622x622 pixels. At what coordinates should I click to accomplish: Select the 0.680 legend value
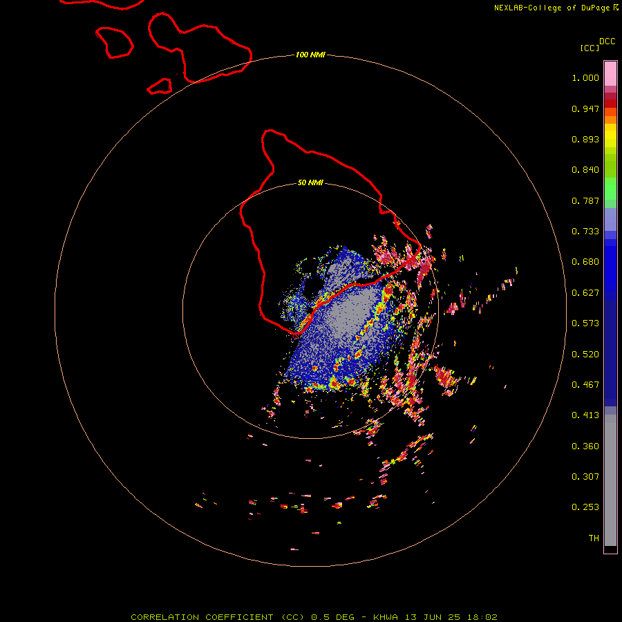coord(585,262)
